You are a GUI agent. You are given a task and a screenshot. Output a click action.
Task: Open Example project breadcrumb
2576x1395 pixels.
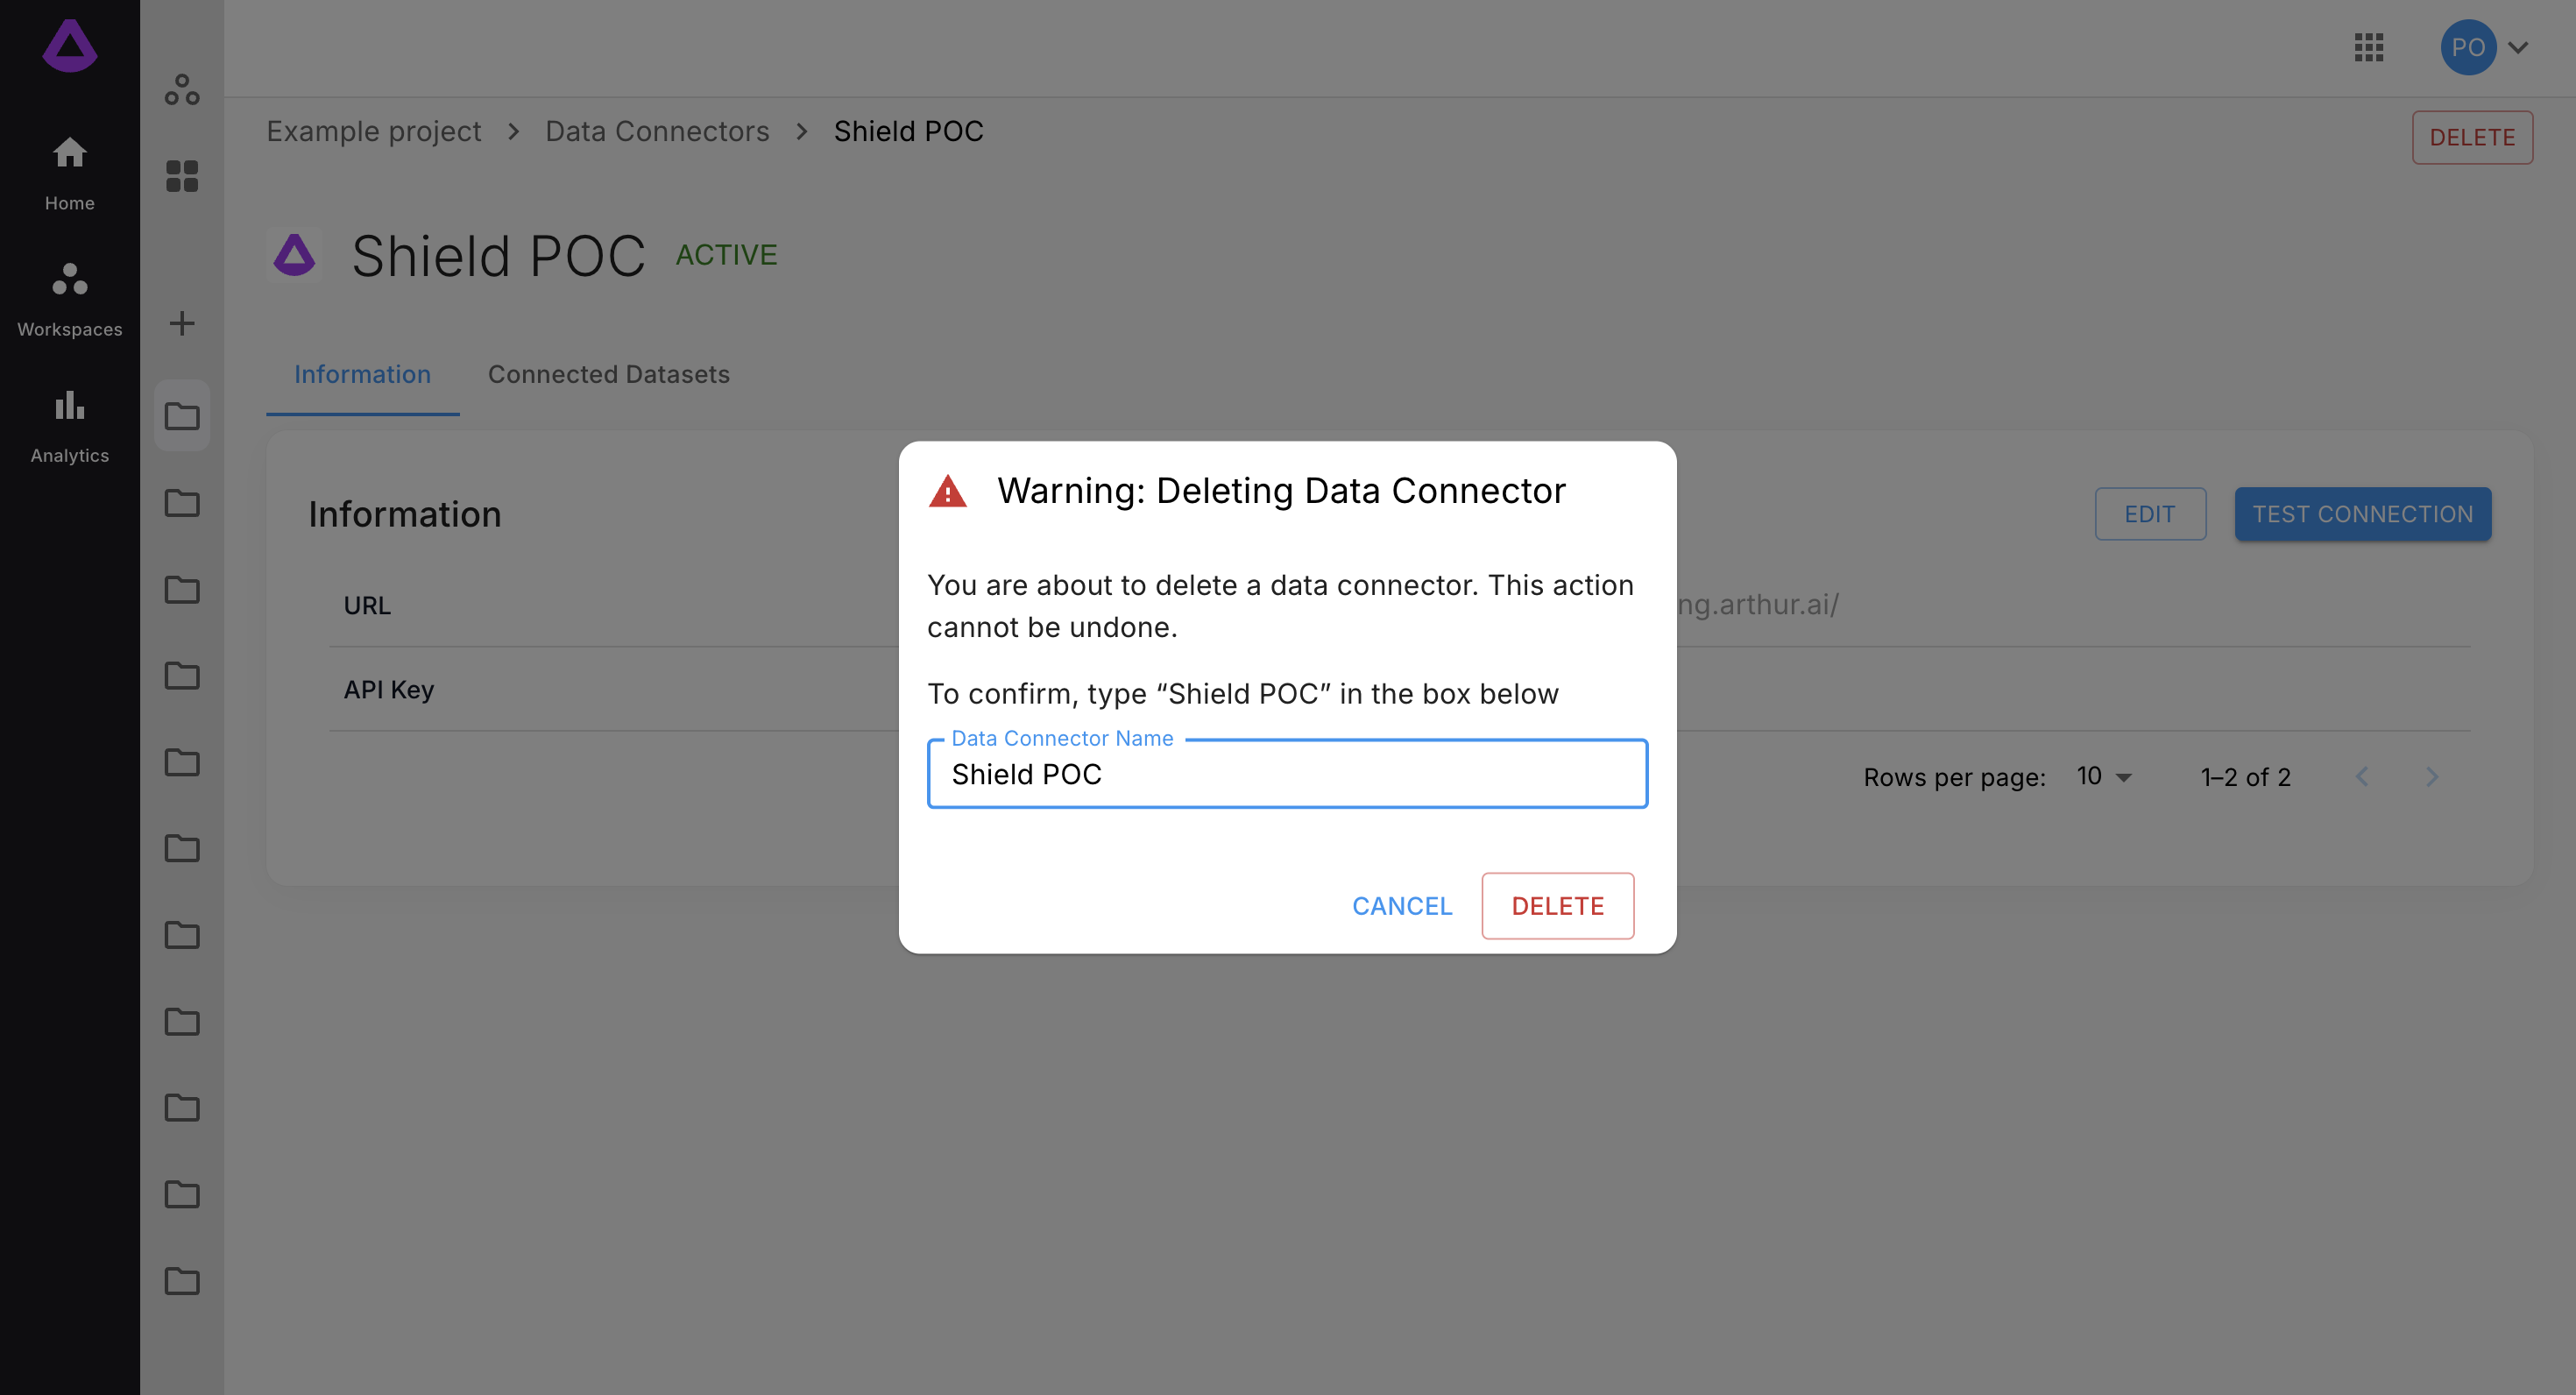pyautogui.click(x=373, y=131)
